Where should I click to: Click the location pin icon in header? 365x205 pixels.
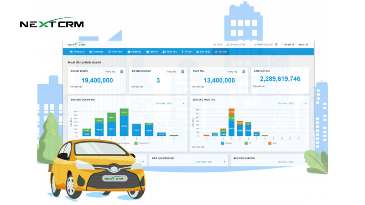276,45
